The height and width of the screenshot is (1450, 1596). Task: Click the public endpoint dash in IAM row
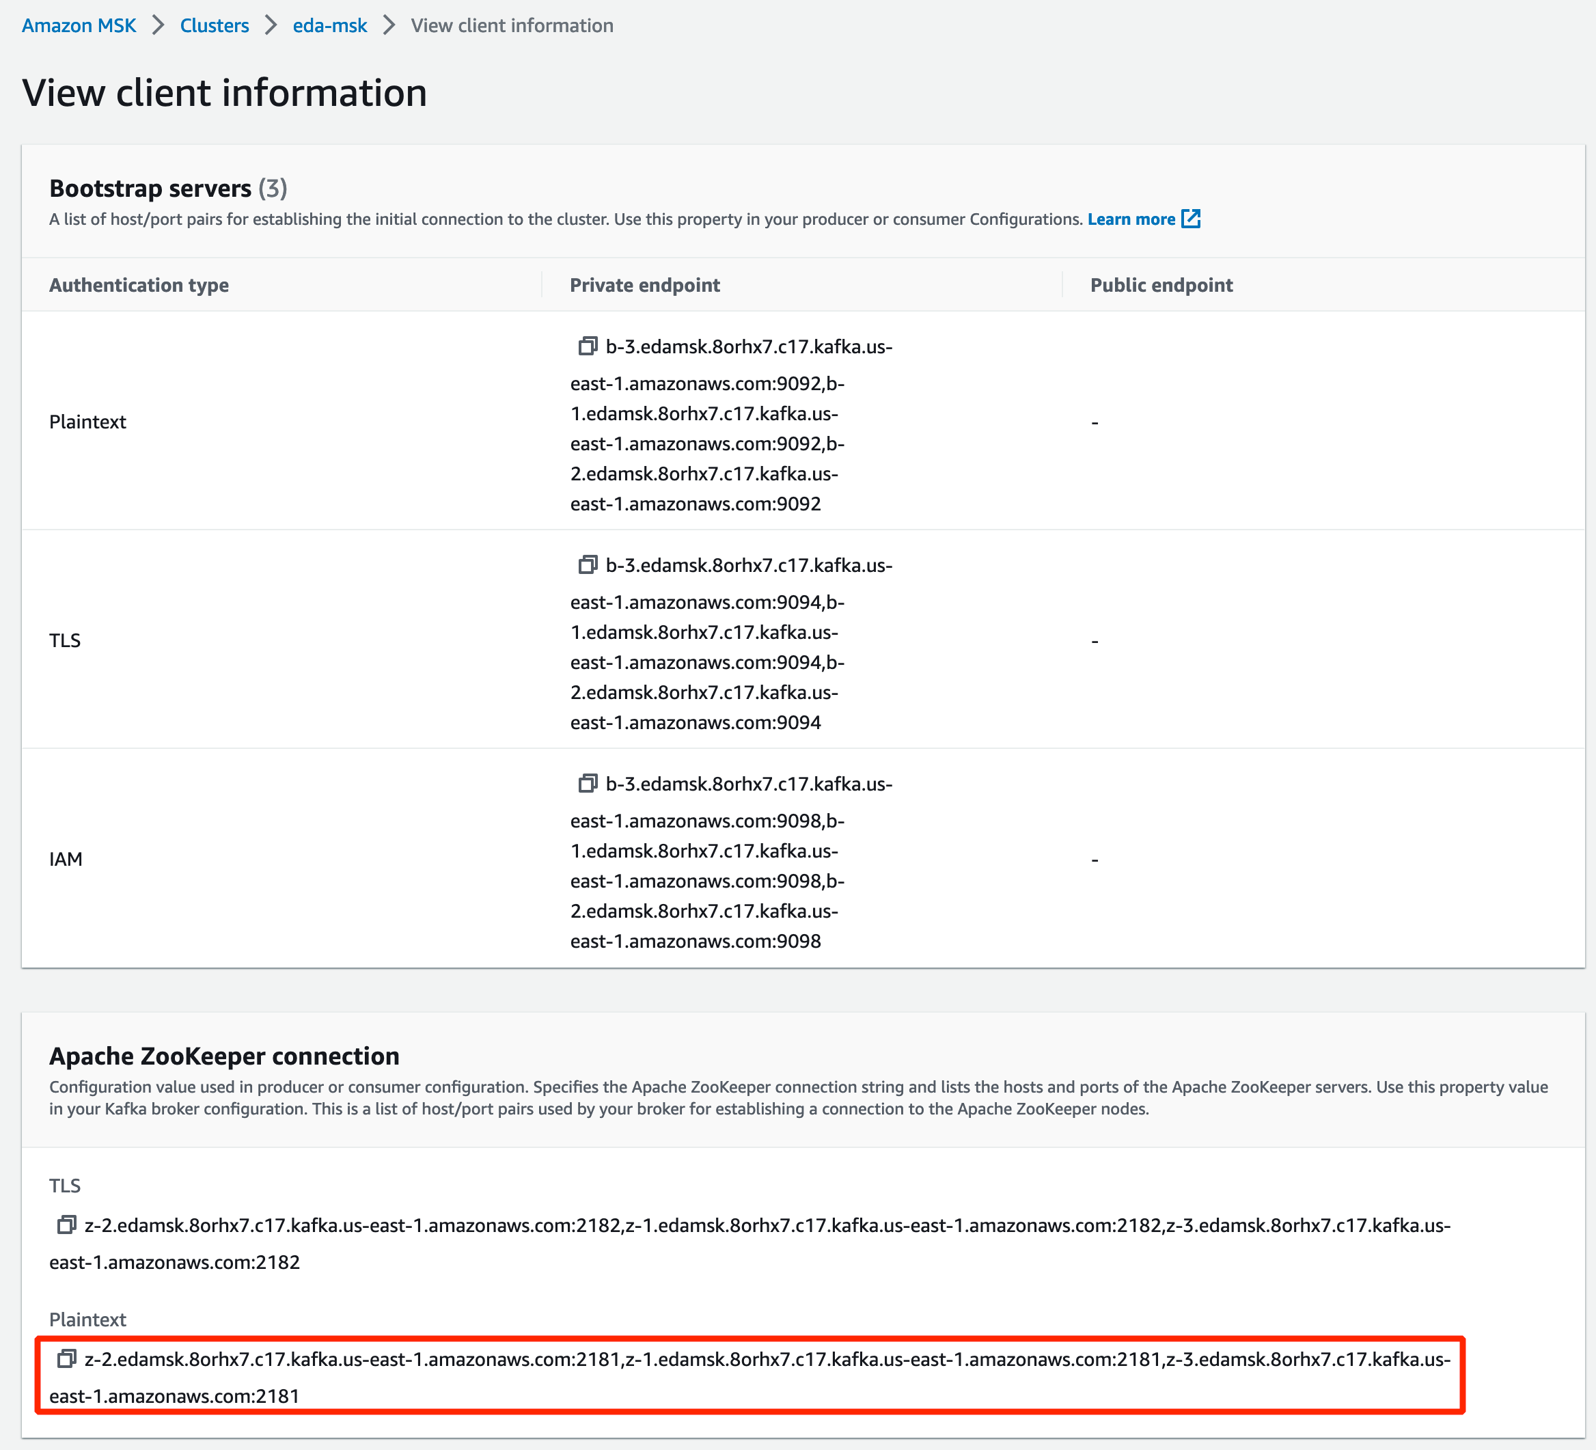click(x=1095, y=860)
